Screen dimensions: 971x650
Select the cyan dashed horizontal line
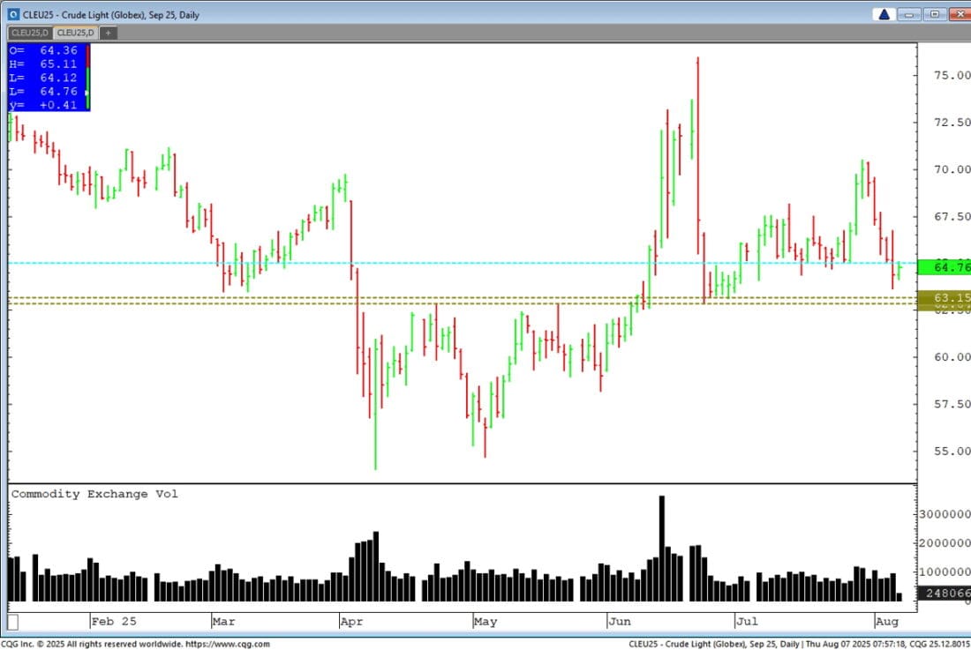441,263
